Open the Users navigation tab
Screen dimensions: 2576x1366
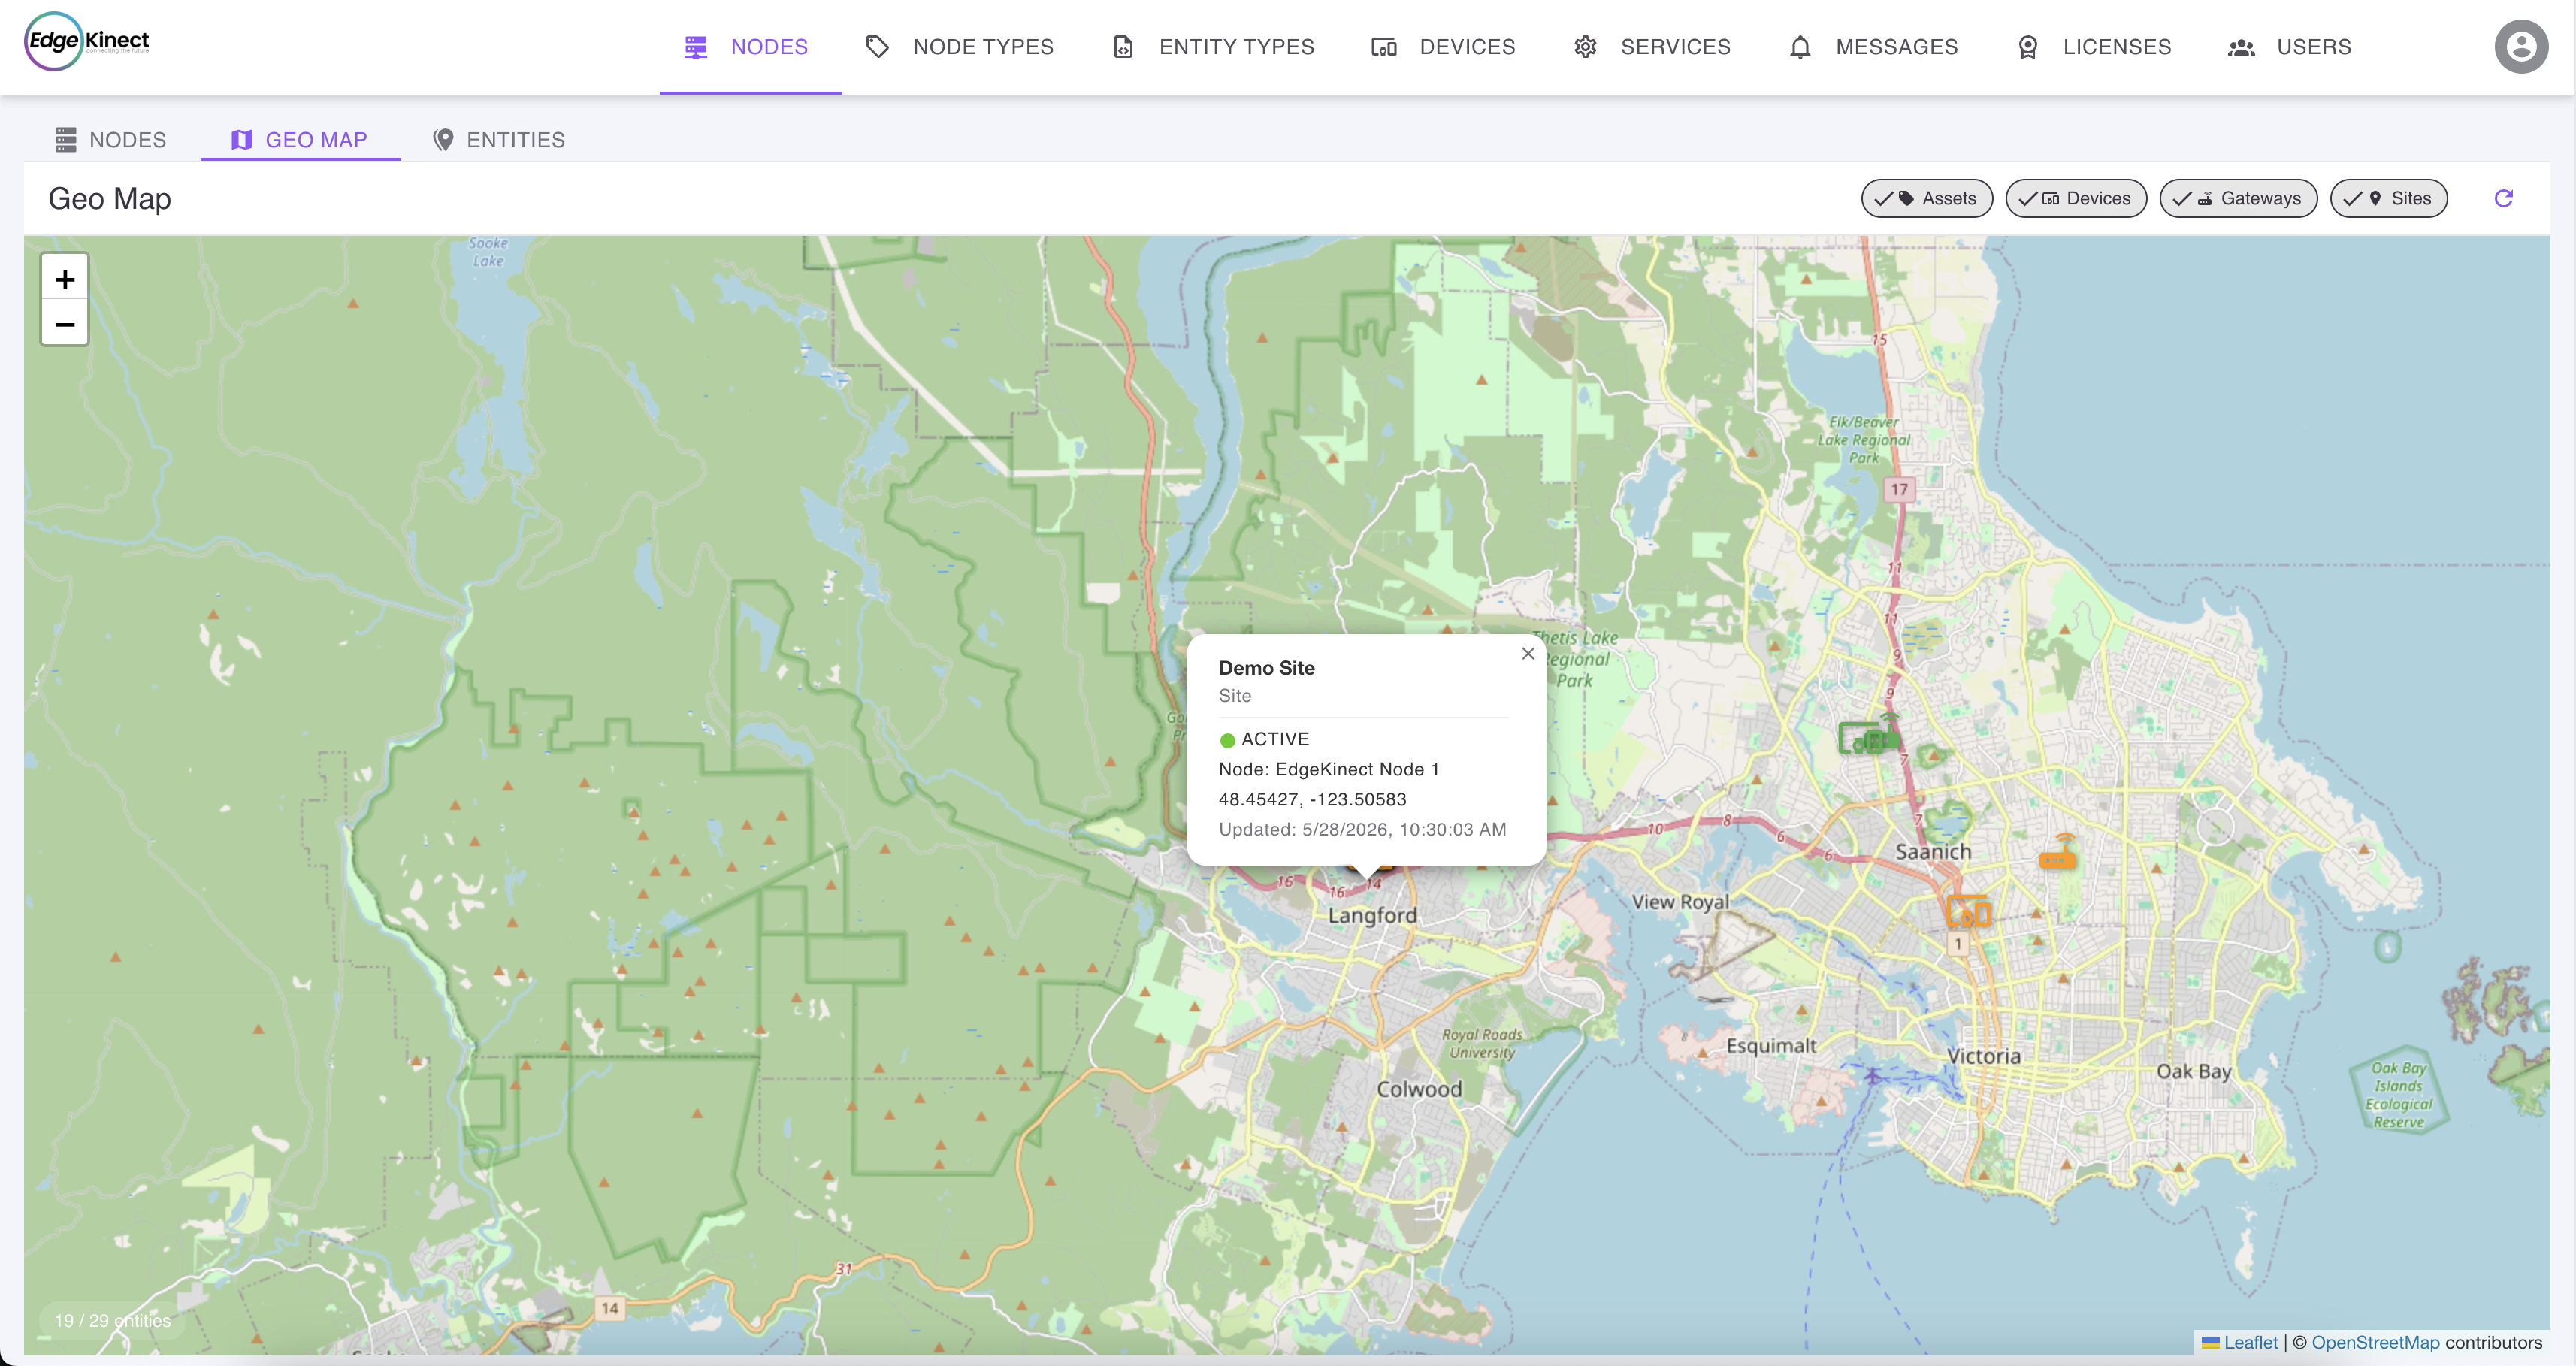tap(2288, 47)
